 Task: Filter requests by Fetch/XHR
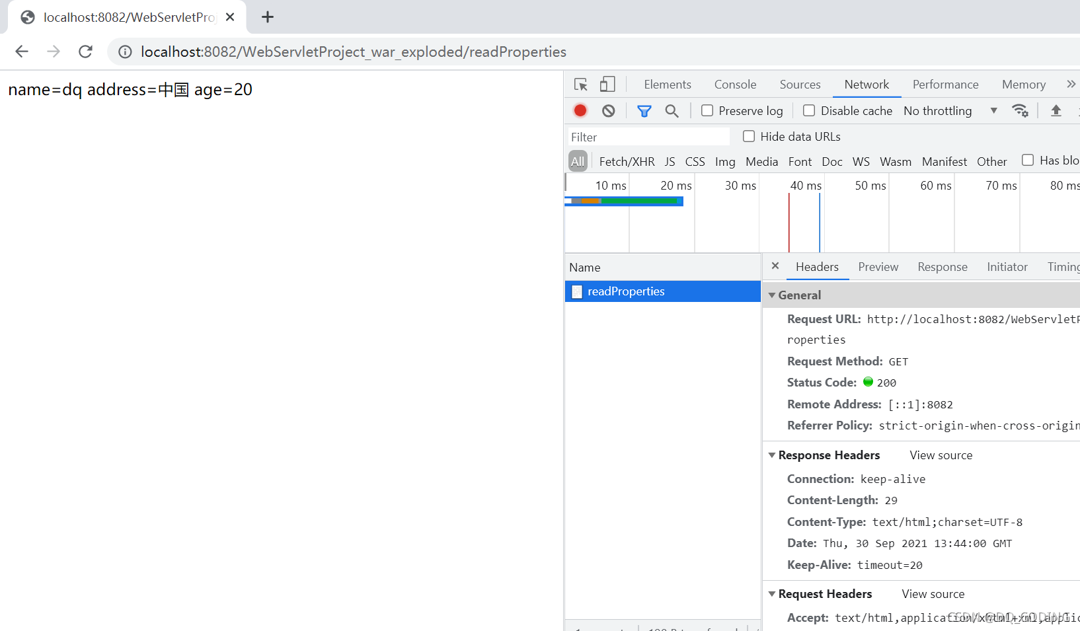tap(627, 162)
